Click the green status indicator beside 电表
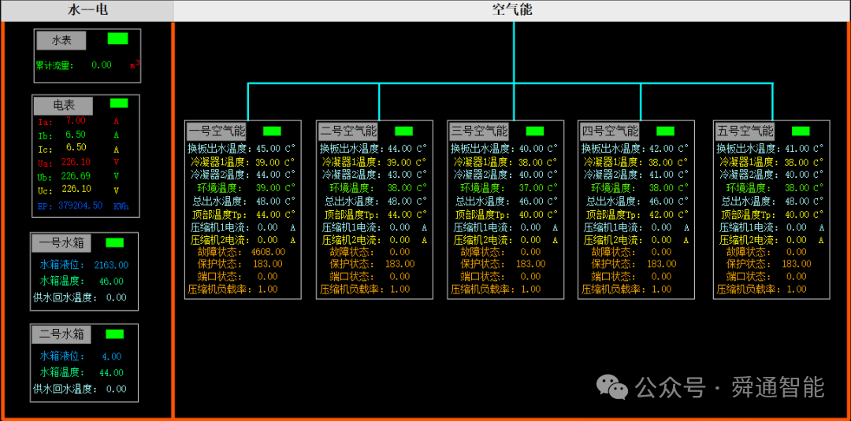Image resolution: width=851 pixels, height=421 pixels. pyautogui.click(x=119, y=103)
